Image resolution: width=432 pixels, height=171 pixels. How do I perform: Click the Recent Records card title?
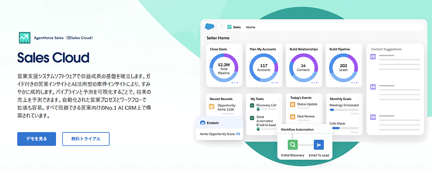click(221, 99)
